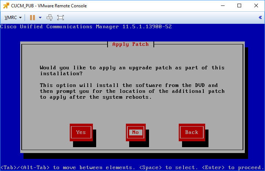Click the 'Would you like to apply' question
265x171 pixels.
(x=132, y=70)
